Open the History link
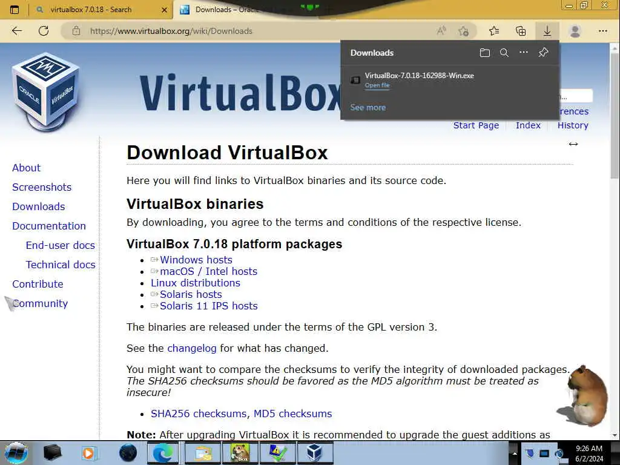Screen dimensions: 620x465 point(573,125)
